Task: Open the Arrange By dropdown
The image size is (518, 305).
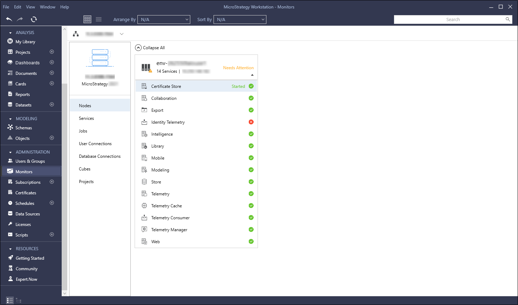Action: (x=164, y=20)
